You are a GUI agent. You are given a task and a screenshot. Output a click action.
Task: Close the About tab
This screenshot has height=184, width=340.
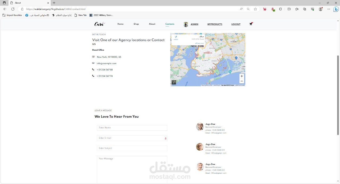point(48,3)
